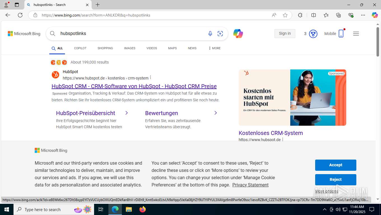Click chevron beside HubSpot-Preisübersicht
The height and width of the screenshot is (215, 381).
pos(126,113)
